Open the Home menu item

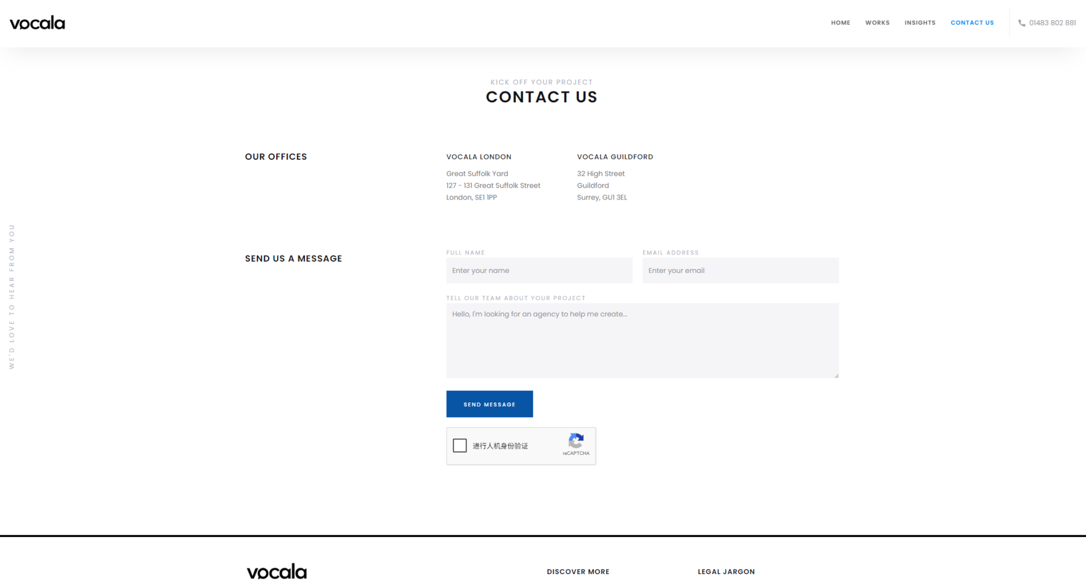coord(841,23)
